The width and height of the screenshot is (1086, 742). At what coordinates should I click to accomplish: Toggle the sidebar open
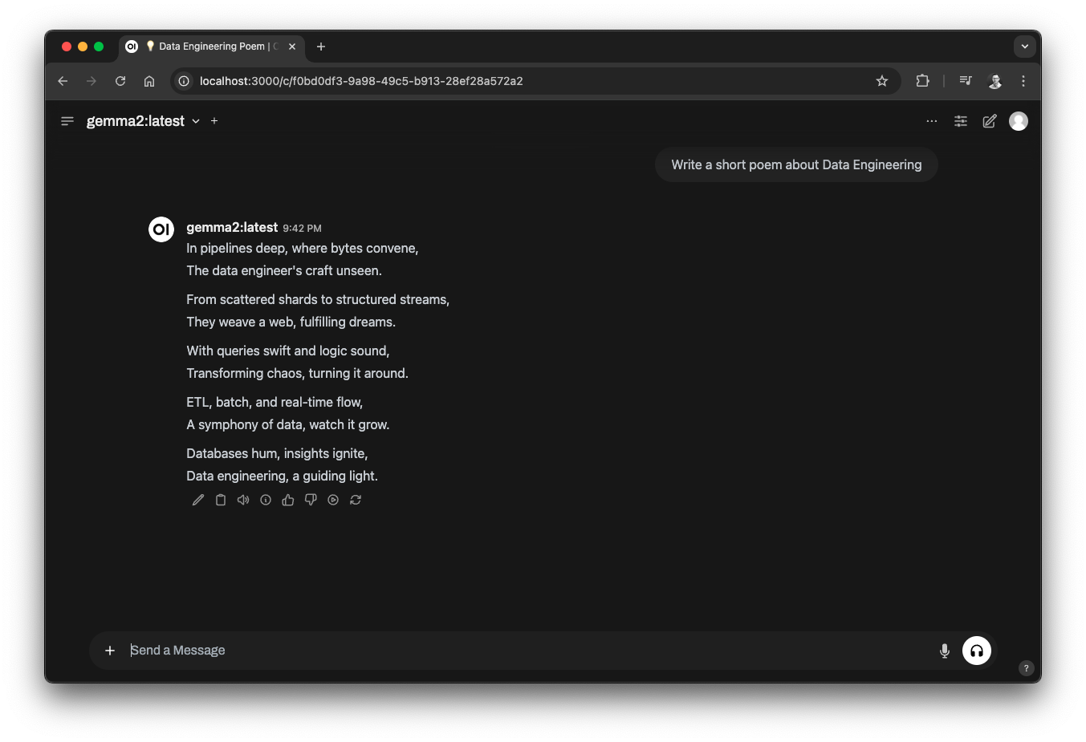pos(67,120)
